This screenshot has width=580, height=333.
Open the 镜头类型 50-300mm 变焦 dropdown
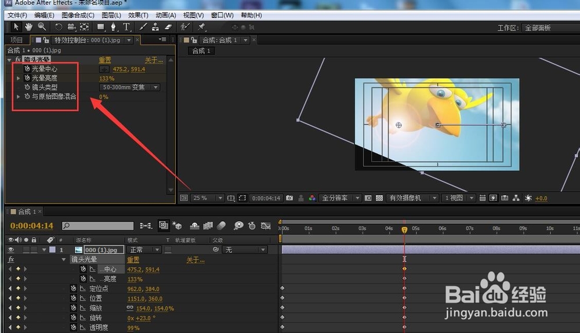coord(130,87)
